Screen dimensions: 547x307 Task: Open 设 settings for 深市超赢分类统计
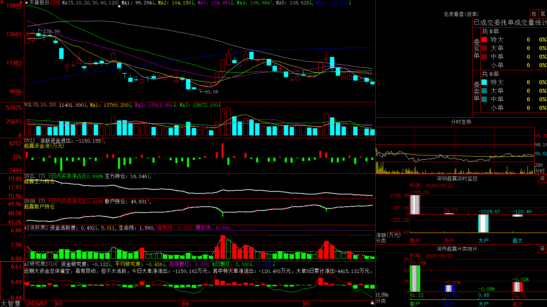pos(543,249)
